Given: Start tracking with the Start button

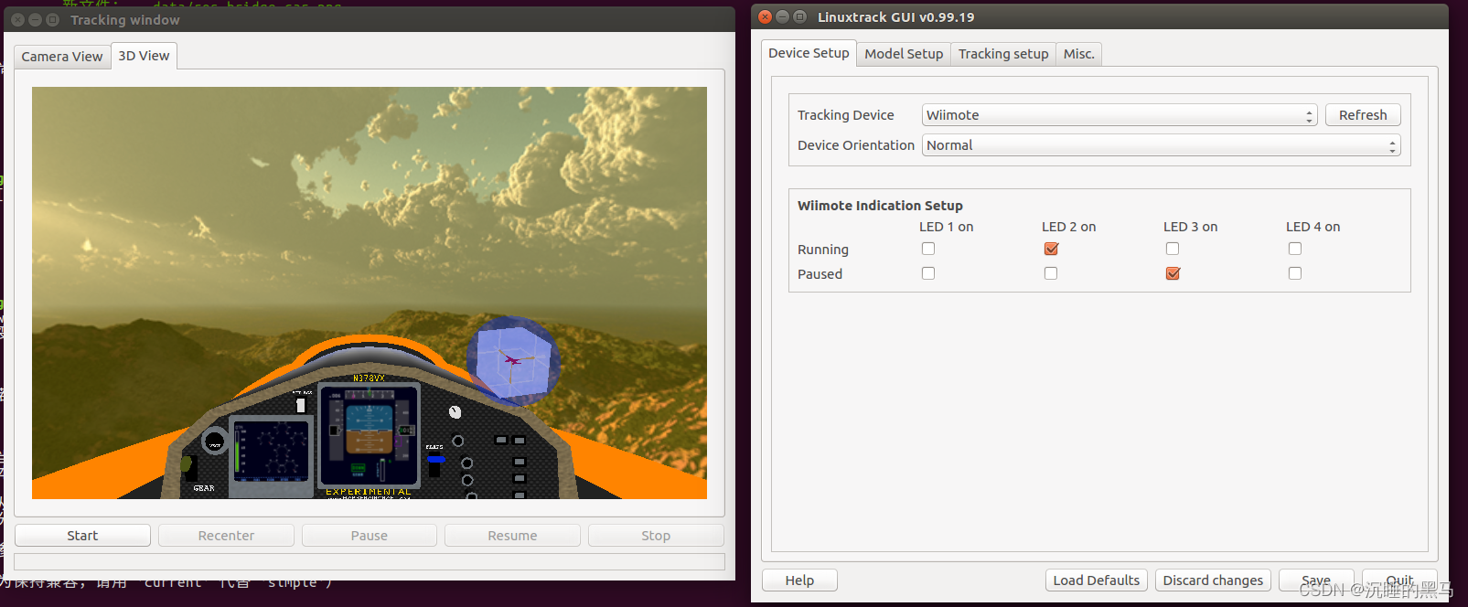Looking at the screenshot, I should click(x=82, y=536).
